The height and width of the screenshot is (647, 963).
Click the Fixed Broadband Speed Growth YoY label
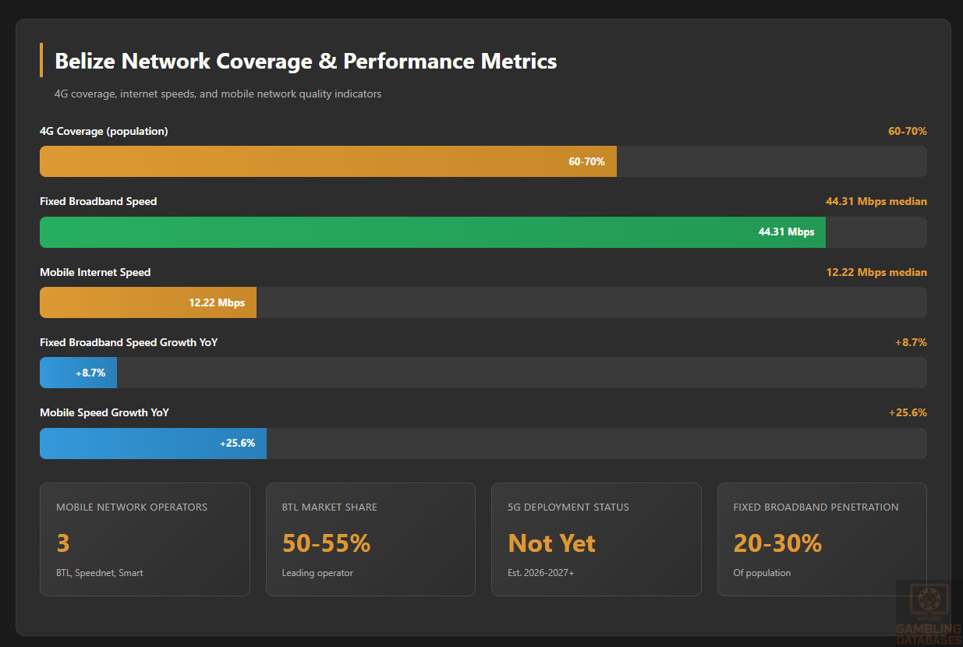(129, 342)
